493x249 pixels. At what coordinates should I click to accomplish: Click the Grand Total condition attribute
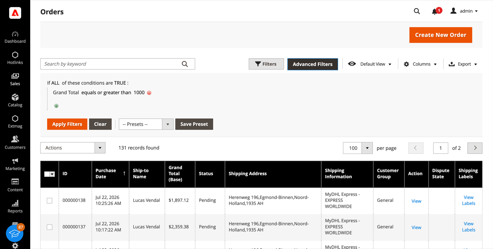[66, 93]
